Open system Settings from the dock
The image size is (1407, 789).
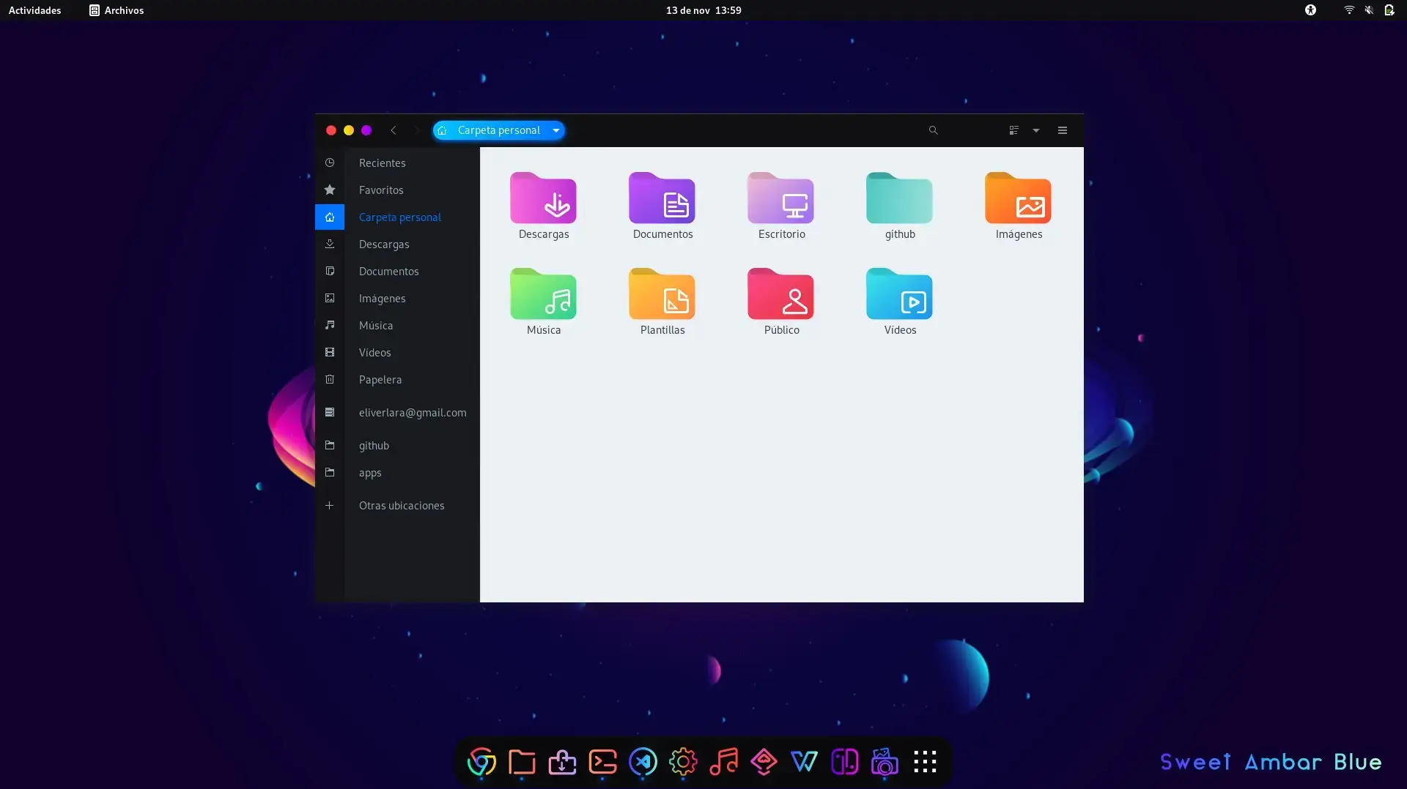683,761
